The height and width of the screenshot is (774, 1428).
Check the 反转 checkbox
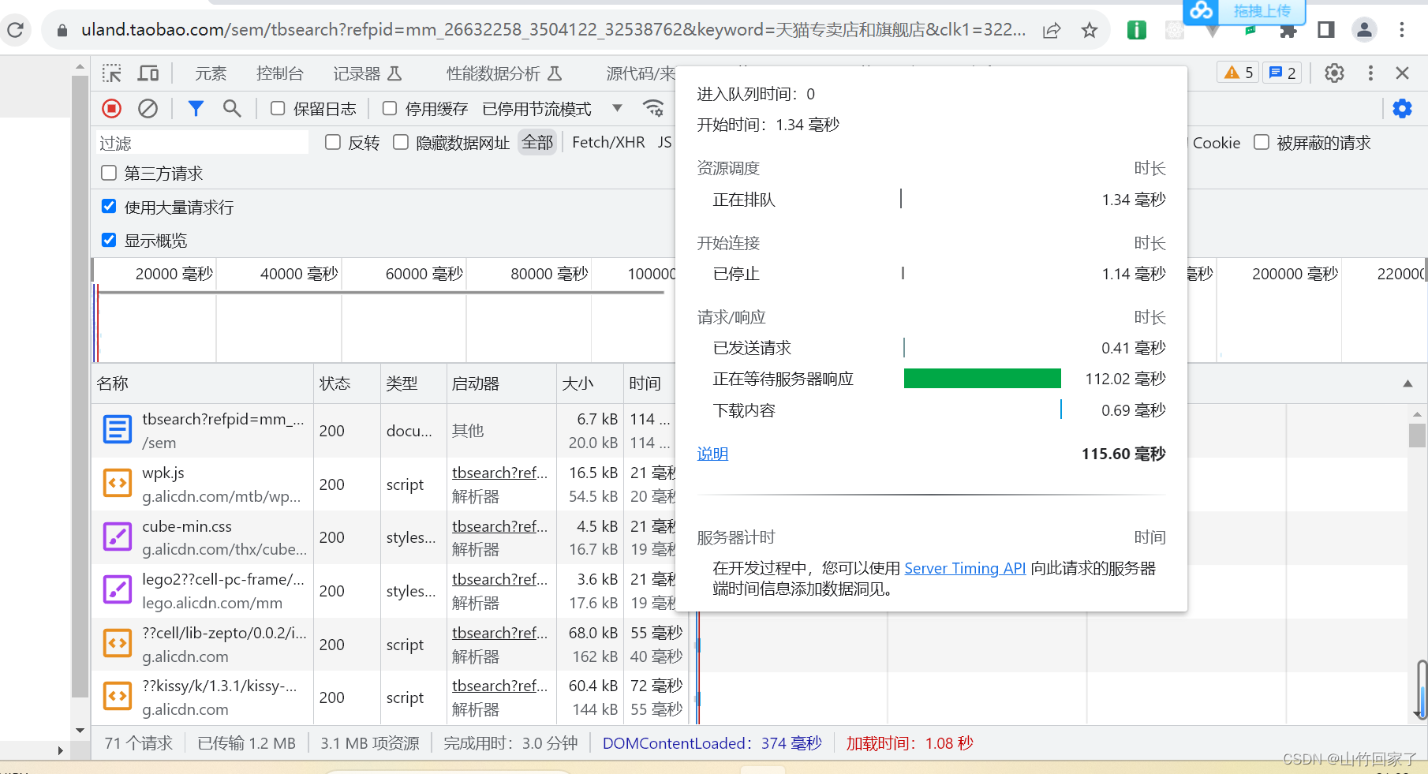click(x=333, y=142)
